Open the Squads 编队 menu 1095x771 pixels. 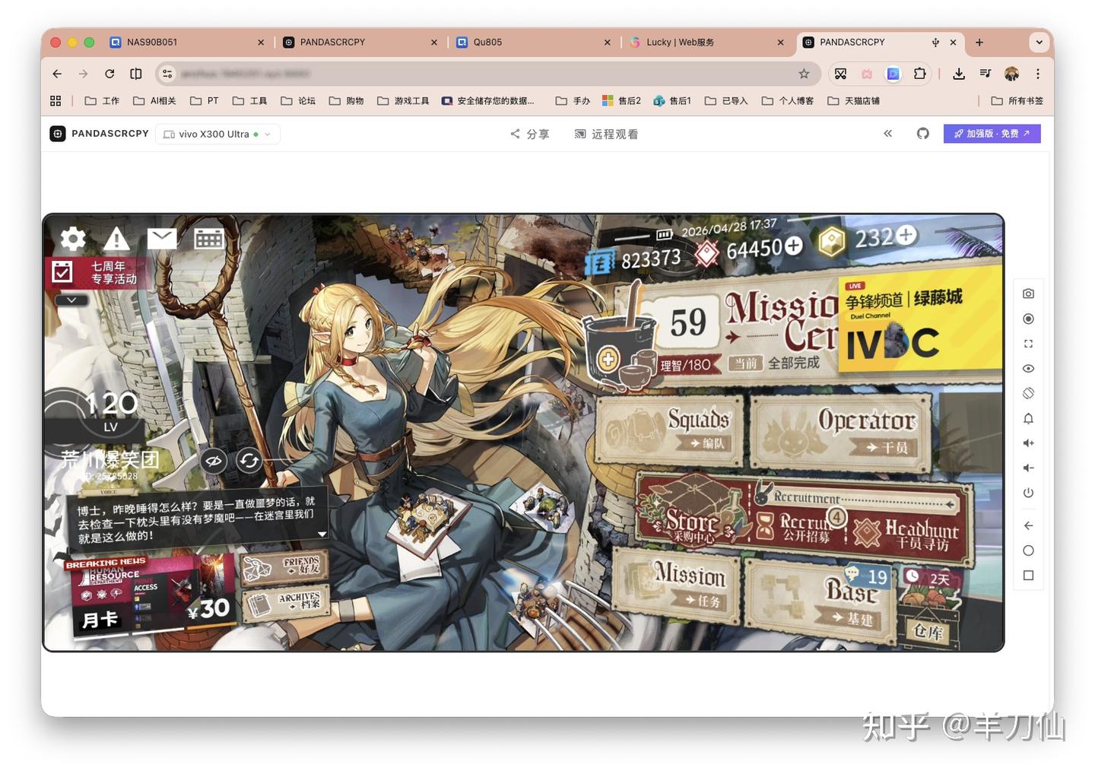pyautogui.click(x=669, y=430)
